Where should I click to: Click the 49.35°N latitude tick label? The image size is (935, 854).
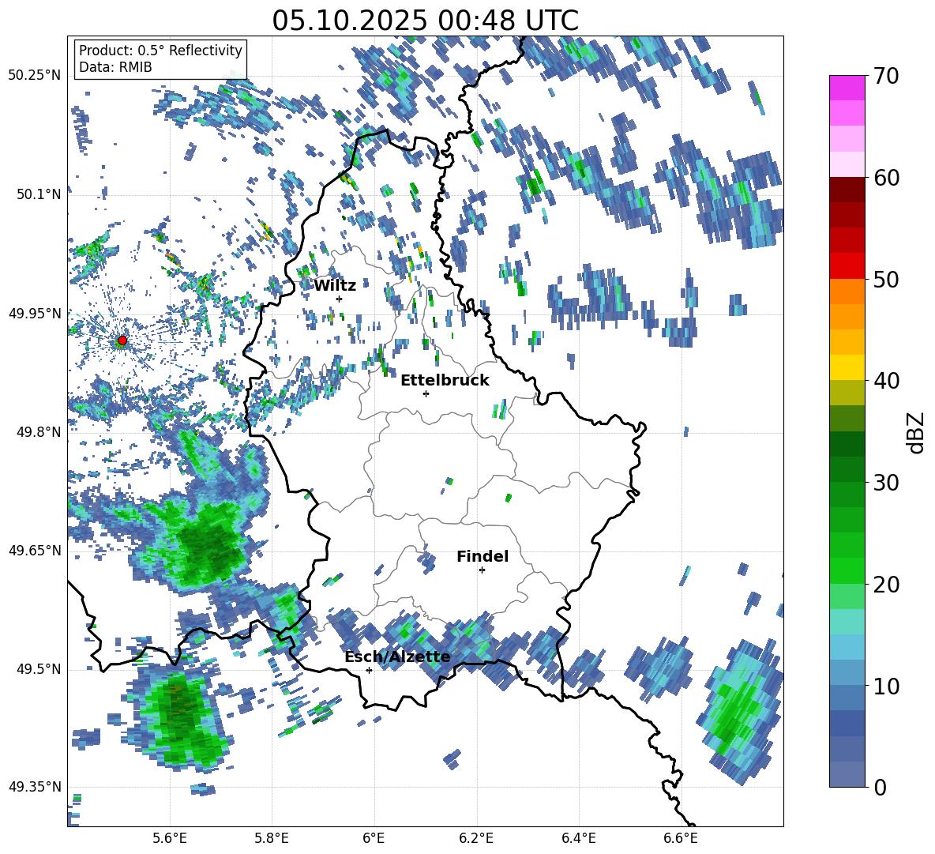pos(35,787)
